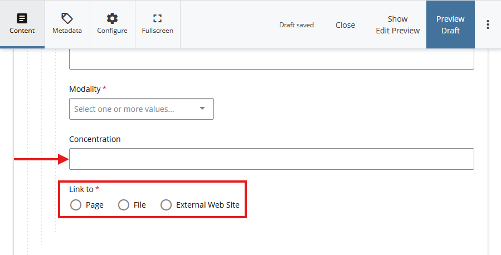Viewport: 501px width, 255px height.
Task: Expand the Modality dropdown arrow
Action: pos(202,109)
